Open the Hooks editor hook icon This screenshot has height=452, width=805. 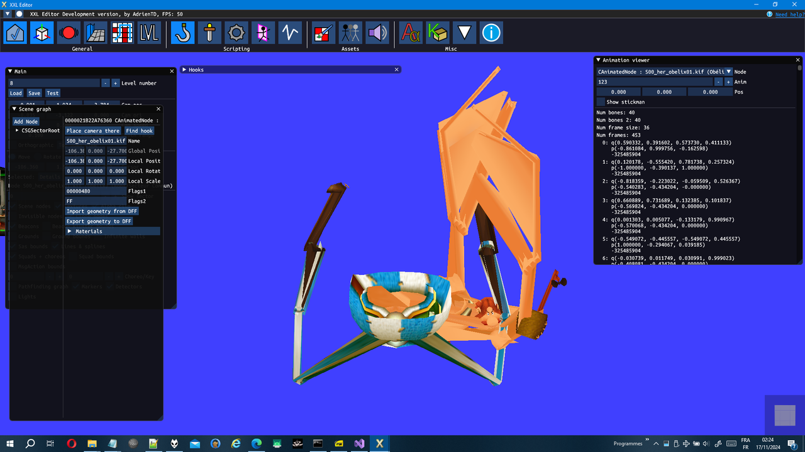tap(183, 33)
